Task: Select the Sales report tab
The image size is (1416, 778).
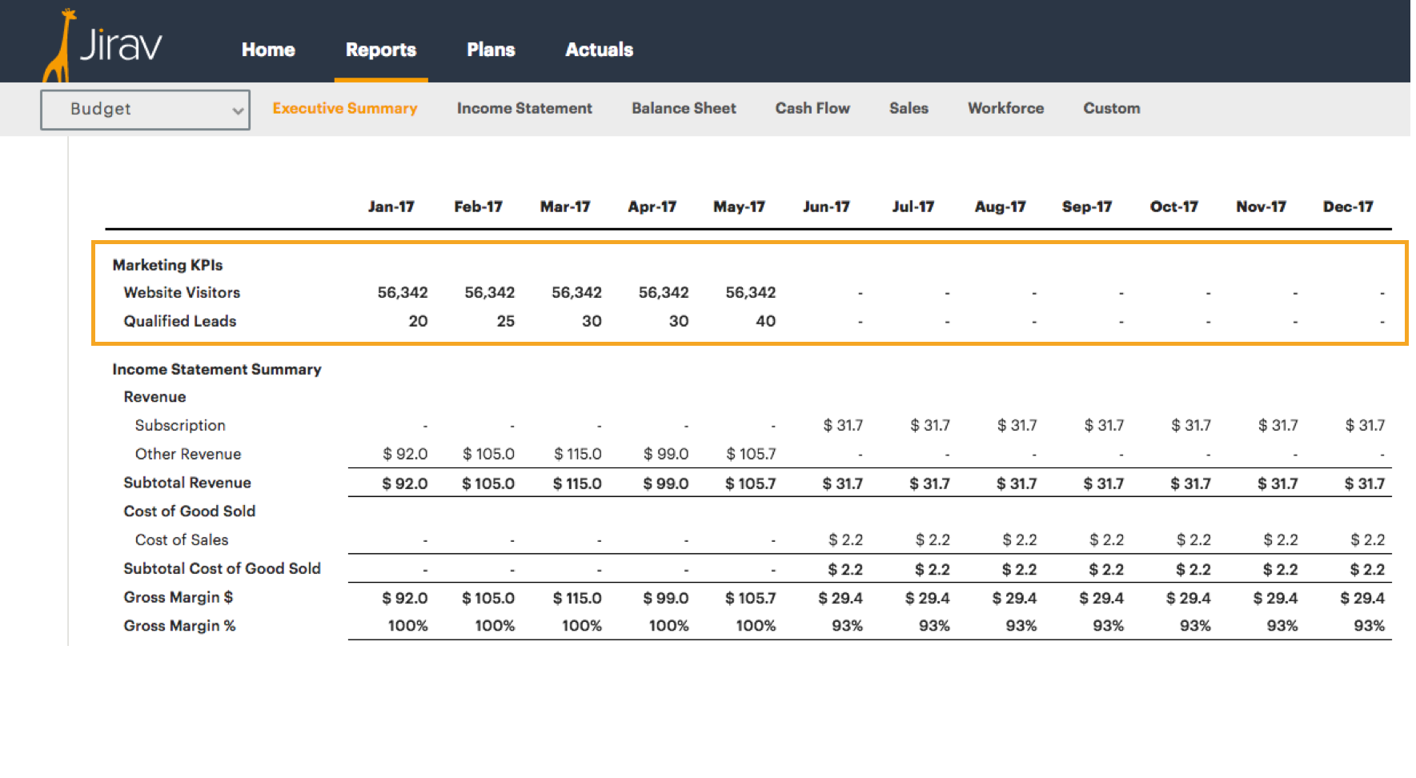Action: [x=909, y=108]
